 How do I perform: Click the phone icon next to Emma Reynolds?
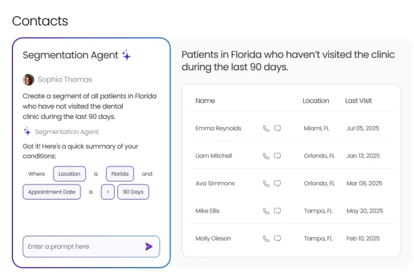tap(266, 128)
